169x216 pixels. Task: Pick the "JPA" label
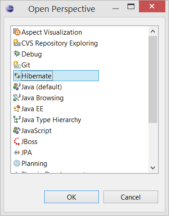coord(26,153)
